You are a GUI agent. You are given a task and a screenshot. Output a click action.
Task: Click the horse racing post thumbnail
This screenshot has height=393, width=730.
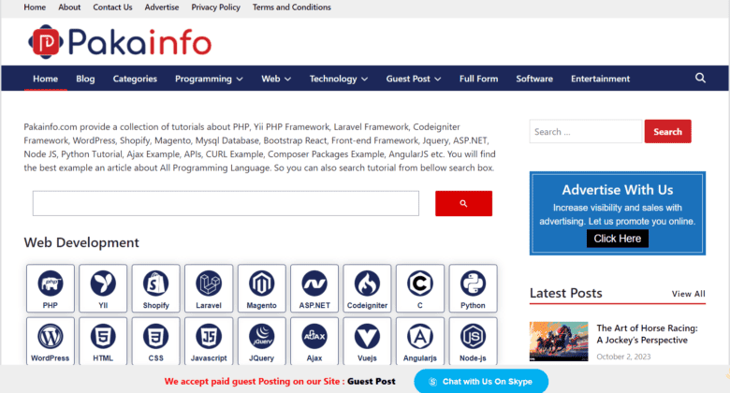[x=559, y=342]
